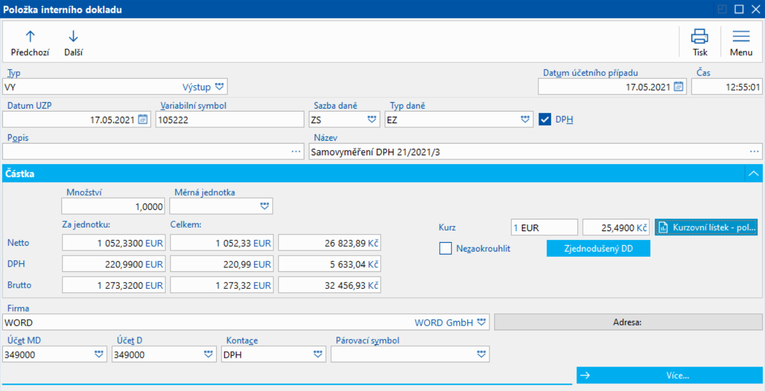
Task: Go to next item with Další arrow
Action: [73, 36]
